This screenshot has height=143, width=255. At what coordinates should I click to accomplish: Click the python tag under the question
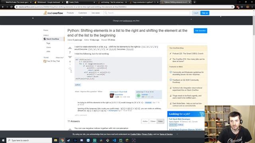78,85
